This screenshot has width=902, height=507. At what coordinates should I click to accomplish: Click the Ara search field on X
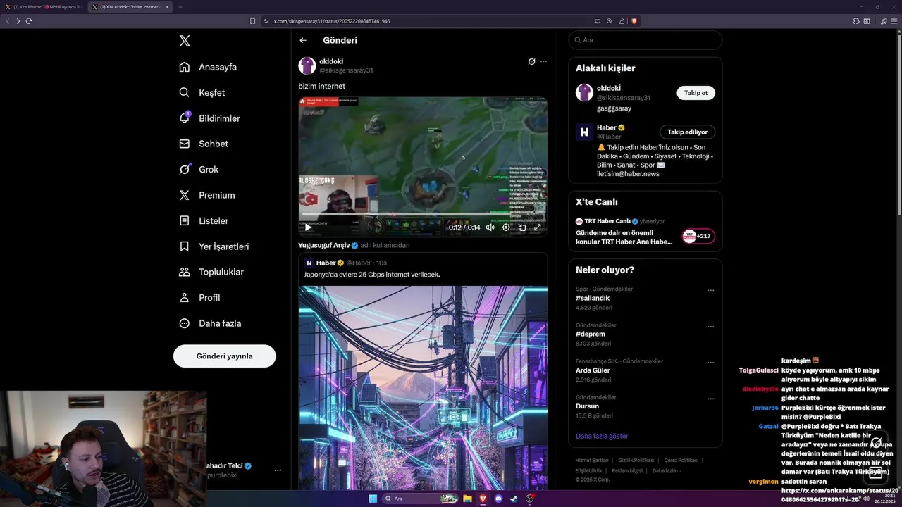point(645,40)
